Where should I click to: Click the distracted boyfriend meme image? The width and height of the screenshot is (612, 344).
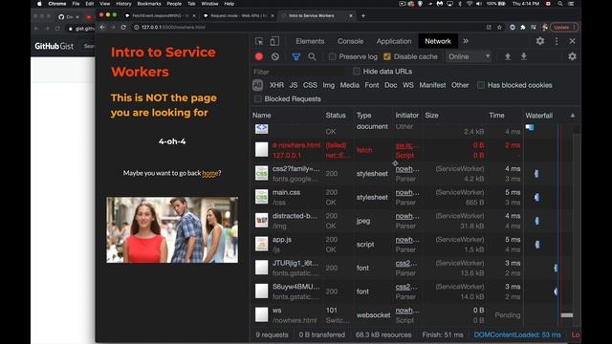point(172,229)
